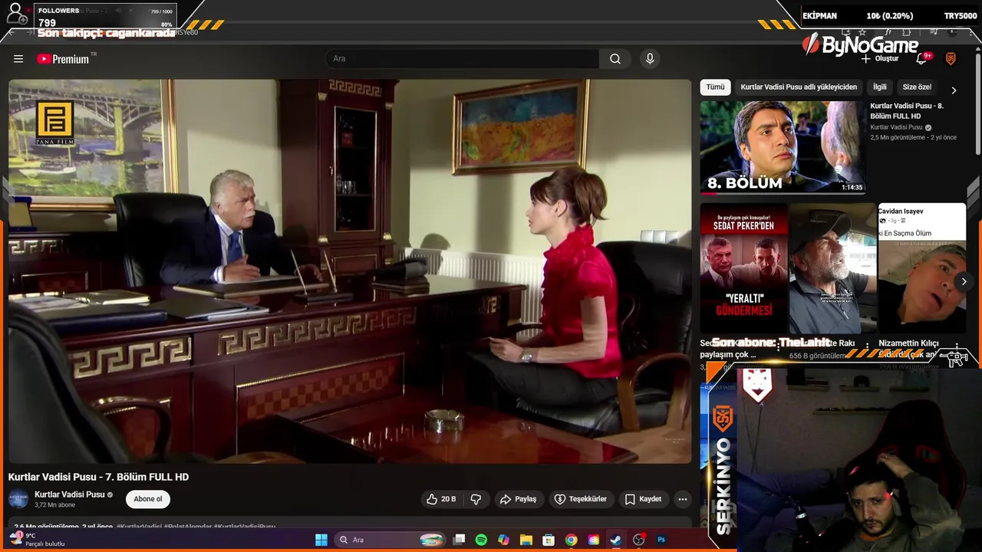
Task: Open Photoshop from the taskbar
Action: pos(661,540)
